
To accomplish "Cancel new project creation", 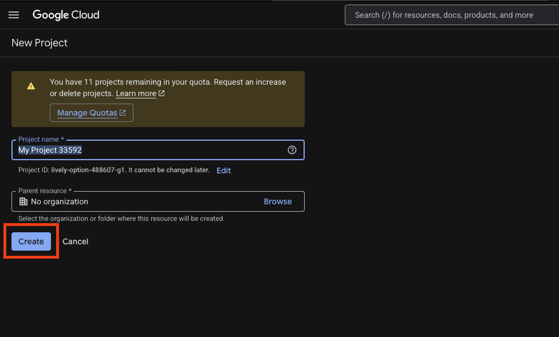I will 76,241.
